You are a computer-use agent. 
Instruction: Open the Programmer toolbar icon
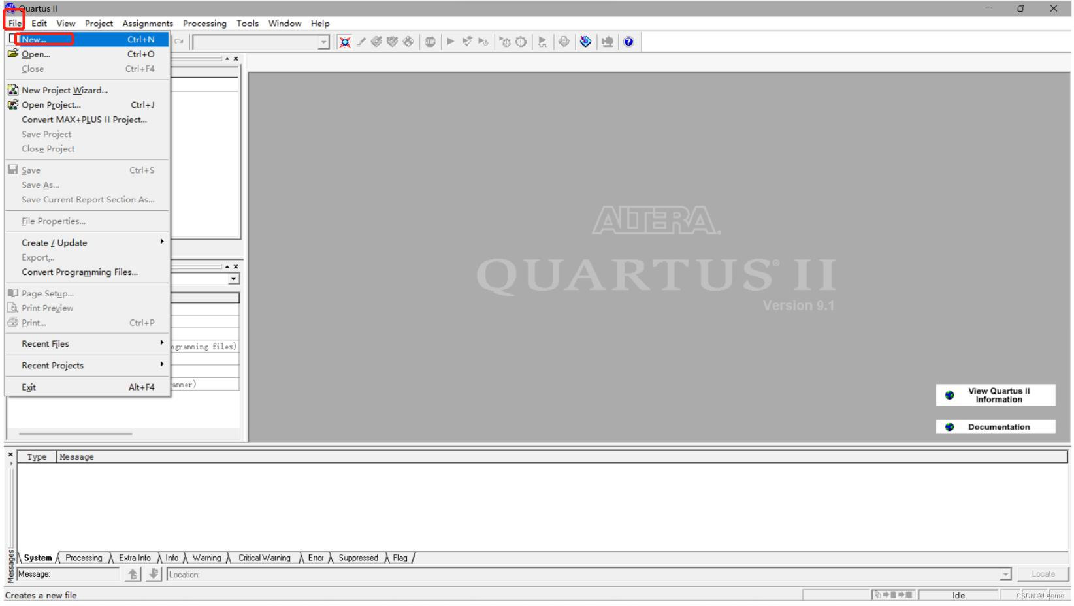585,42
